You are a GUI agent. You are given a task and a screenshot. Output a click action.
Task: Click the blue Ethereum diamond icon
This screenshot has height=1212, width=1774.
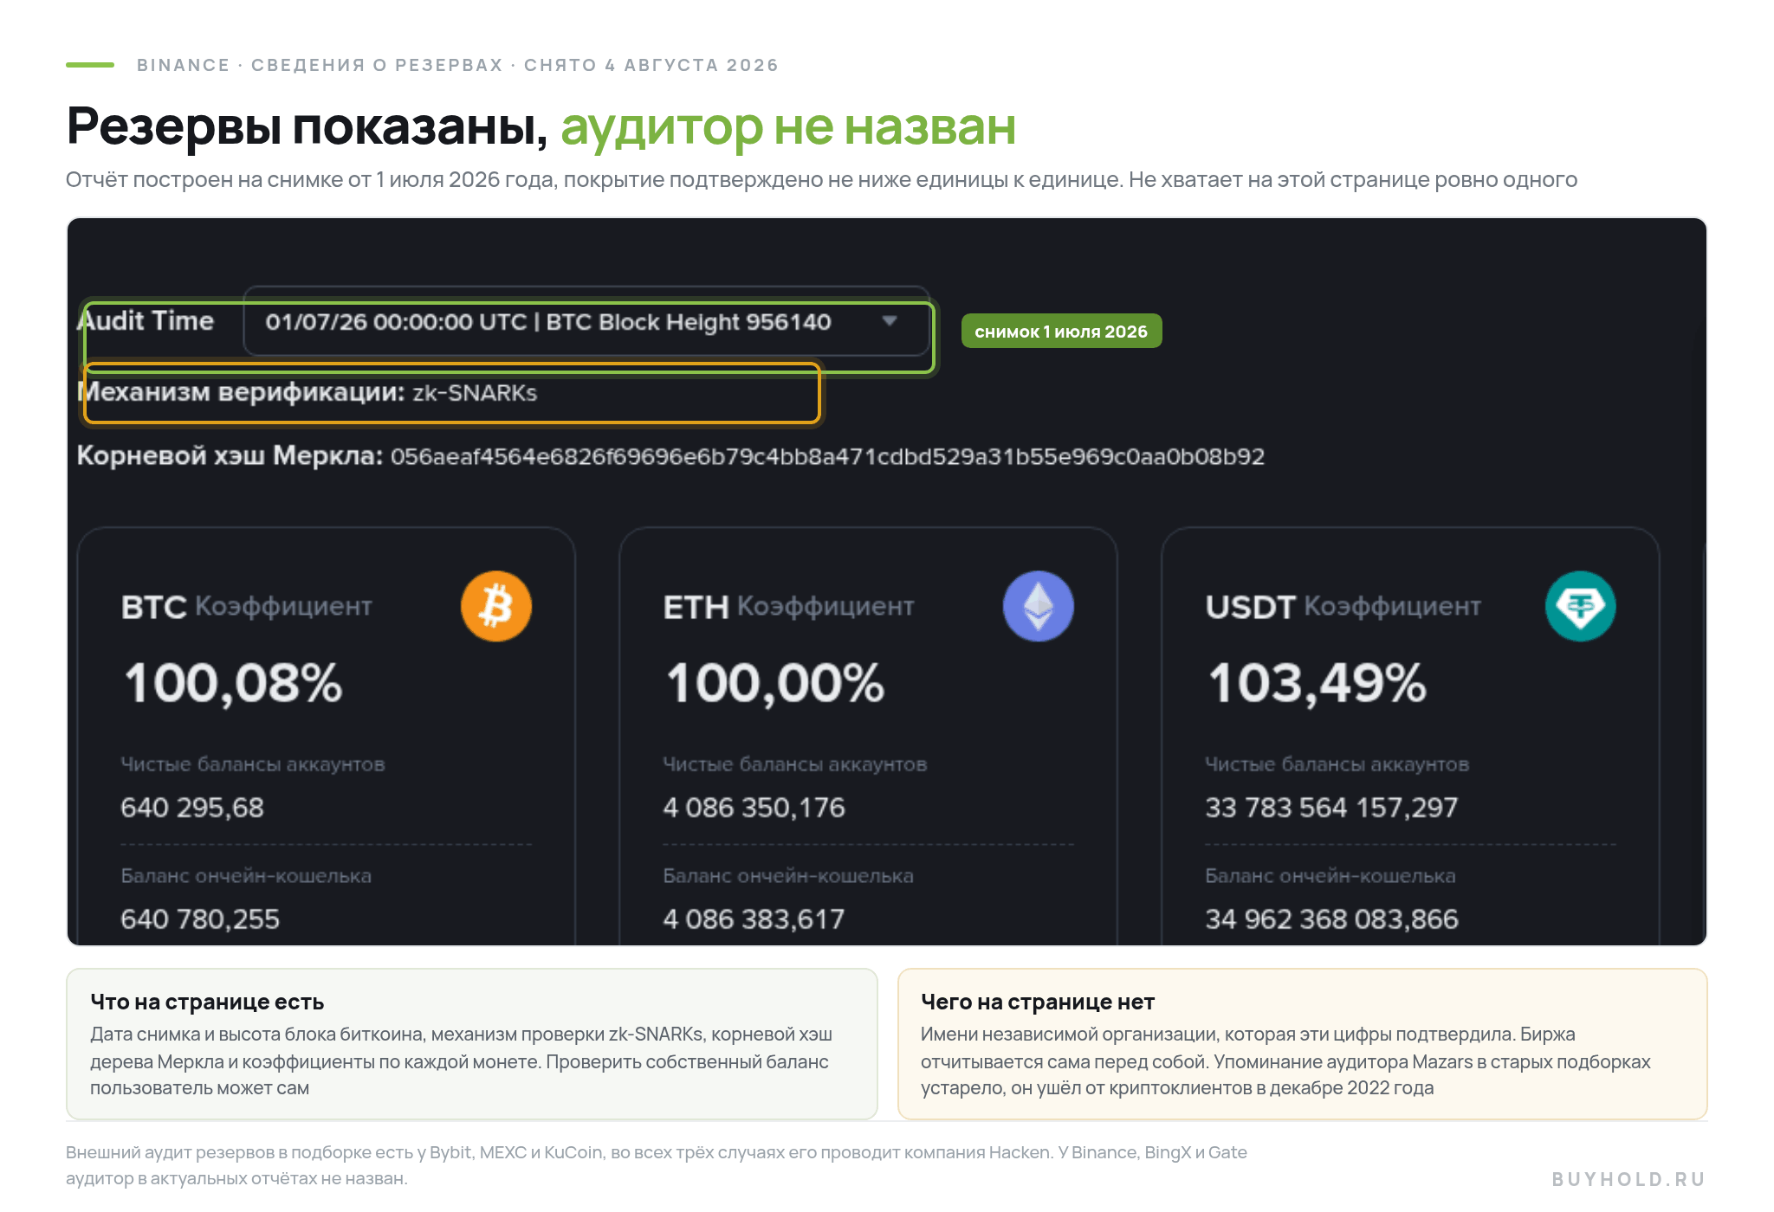tap(1039, 606)
